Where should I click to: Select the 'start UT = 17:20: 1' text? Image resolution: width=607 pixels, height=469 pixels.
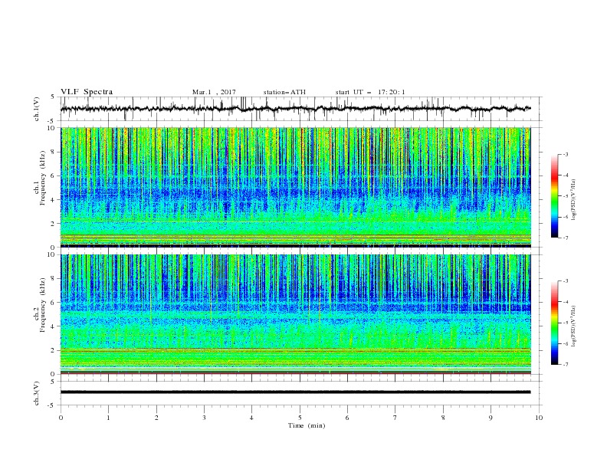[370, 92]
